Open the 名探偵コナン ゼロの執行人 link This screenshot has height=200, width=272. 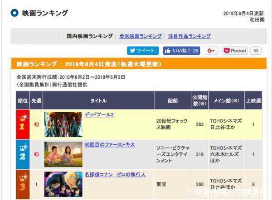click(x=115, y=174)
